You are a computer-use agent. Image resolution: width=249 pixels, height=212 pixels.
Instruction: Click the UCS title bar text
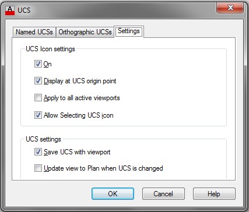pyautogui.click(x=24, y=10)
